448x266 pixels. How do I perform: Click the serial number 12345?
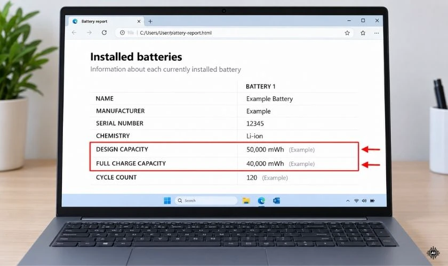(255, 124)
